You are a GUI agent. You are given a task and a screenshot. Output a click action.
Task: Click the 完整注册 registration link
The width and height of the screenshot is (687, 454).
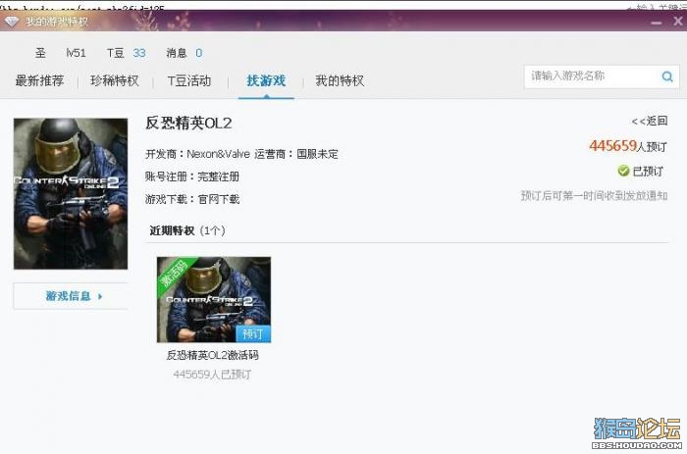point(219,177)
